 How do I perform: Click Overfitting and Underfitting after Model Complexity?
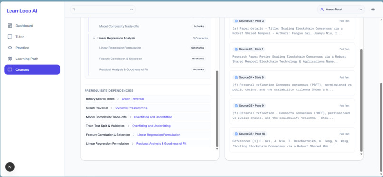coord(153,117)
